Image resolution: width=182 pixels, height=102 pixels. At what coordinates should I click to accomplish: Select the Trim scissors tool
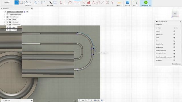pos(51,3)
